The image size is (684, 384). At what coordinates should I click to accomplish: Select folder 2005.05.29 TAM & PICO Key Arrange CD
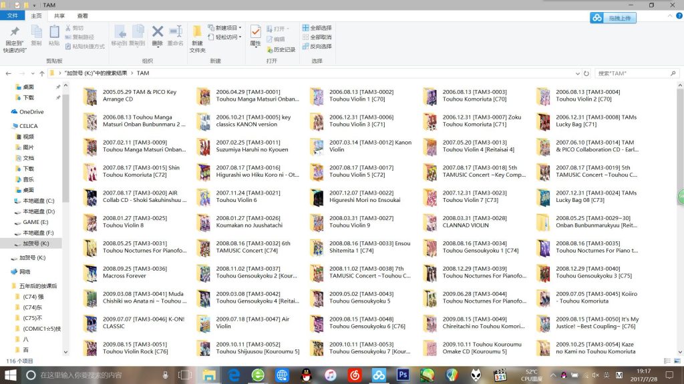click(135, 96)
